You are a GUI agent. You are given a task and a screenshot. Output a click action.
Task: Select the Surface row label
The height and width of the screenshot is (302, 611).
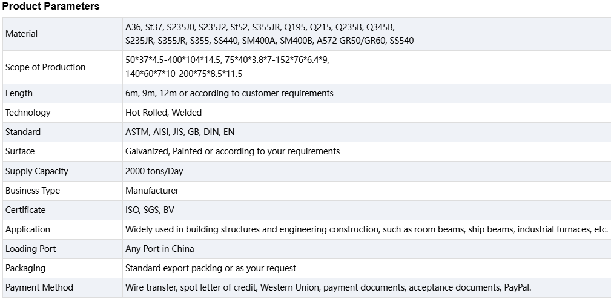(x=20, y=151)
